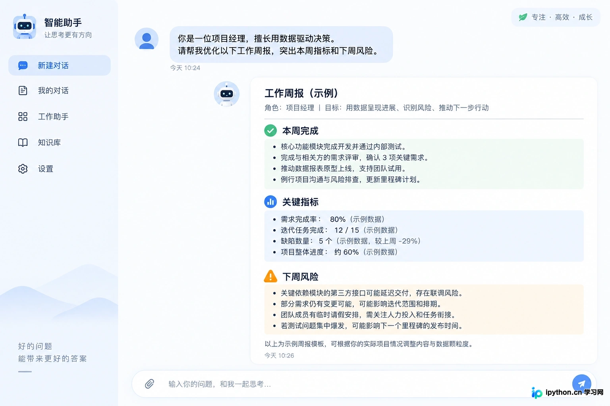The height and width of the screenshot is (406, 610).
Task: Click the 智能助手 app title
Action: pos(63,23)
